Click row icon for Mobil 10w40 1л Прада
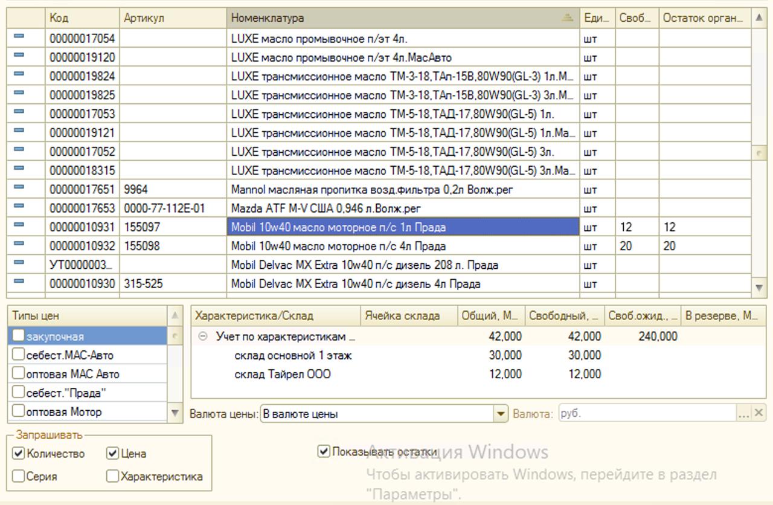Viewport: 773px width, 505px height. coord(19,225)
